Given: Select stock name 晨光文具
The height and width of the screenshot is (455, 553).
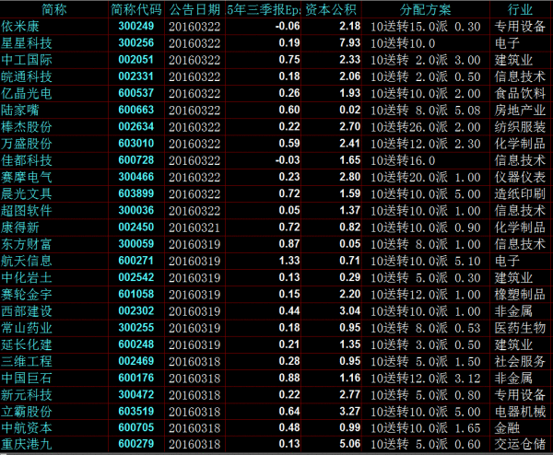Looking at the screenshot, I should pos(27,193).
